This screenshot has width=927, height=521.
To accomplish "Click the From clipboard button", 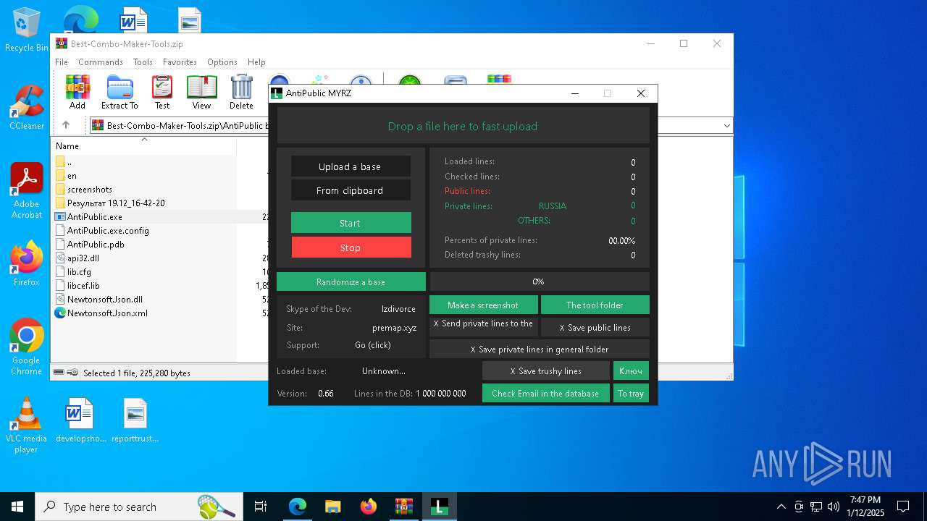I will click(x=351, y=190).
